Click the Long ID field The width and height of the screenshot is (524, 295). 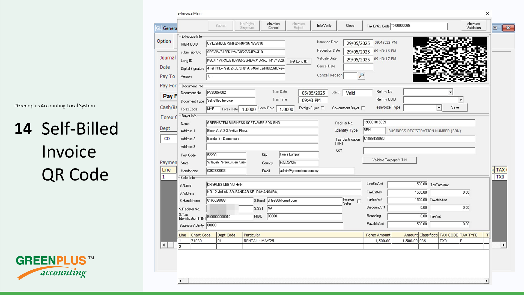[x=246, y=61]
